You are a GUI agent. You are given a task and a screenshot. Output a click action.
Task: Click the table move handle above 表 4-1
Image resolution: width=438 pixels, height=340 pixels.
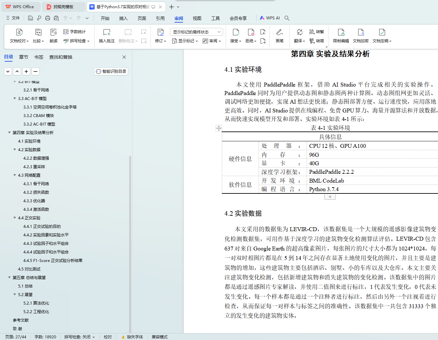click(219, 128)
